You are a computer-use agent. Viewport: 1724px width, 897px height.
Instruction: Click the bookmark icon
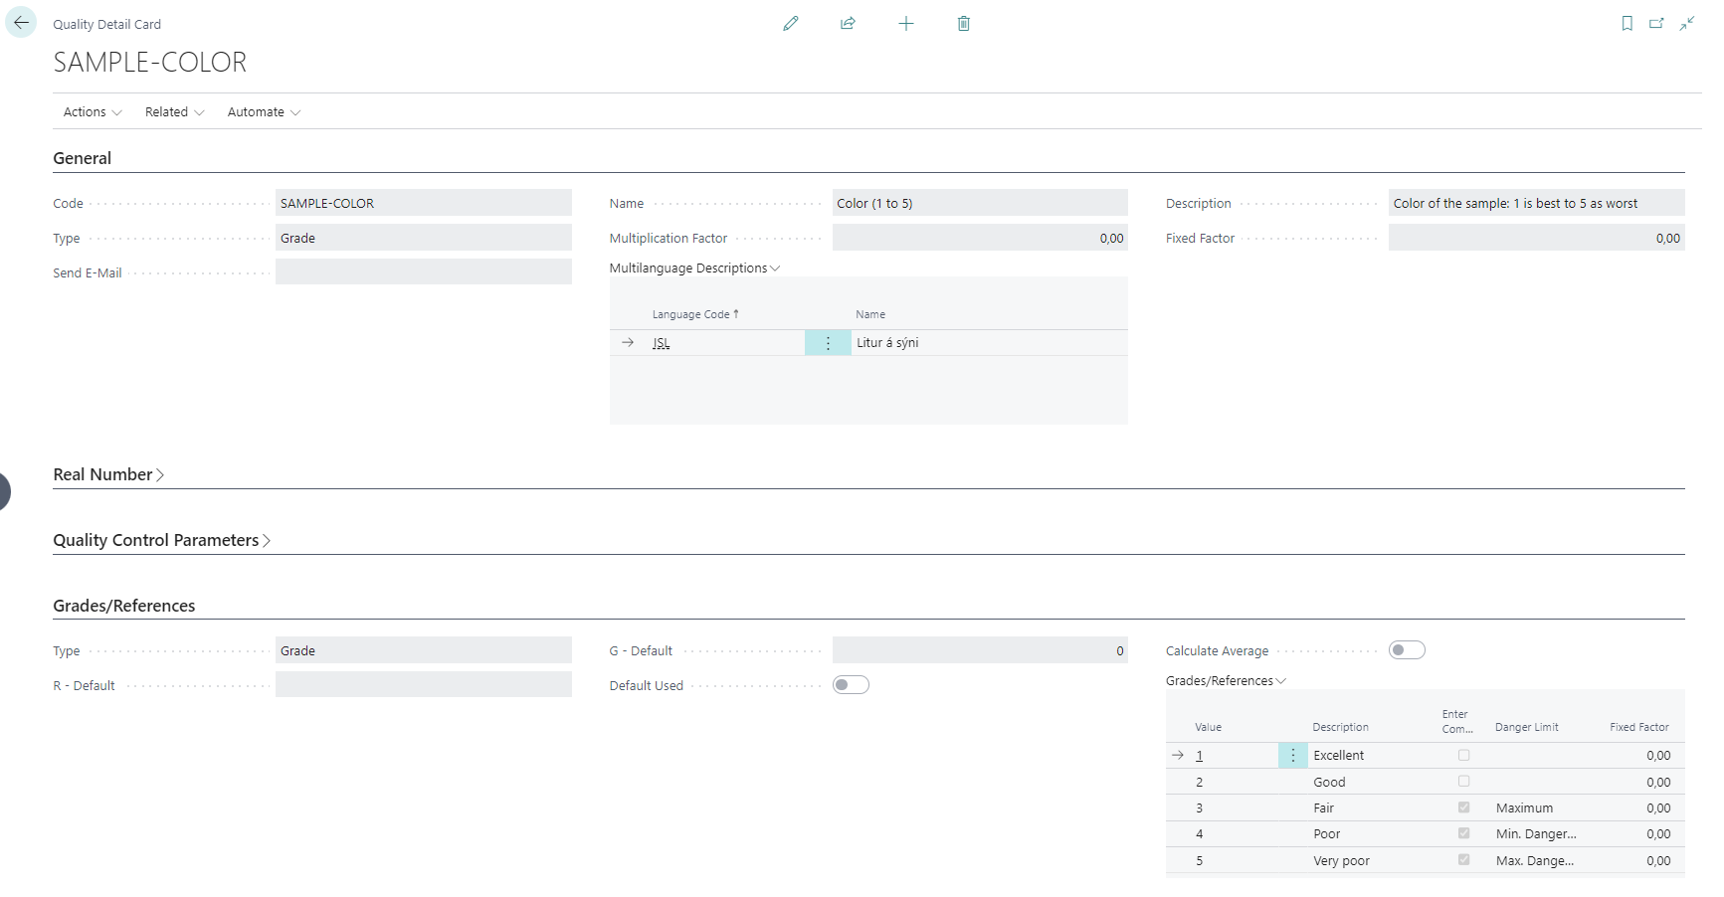pos(1627,24)
